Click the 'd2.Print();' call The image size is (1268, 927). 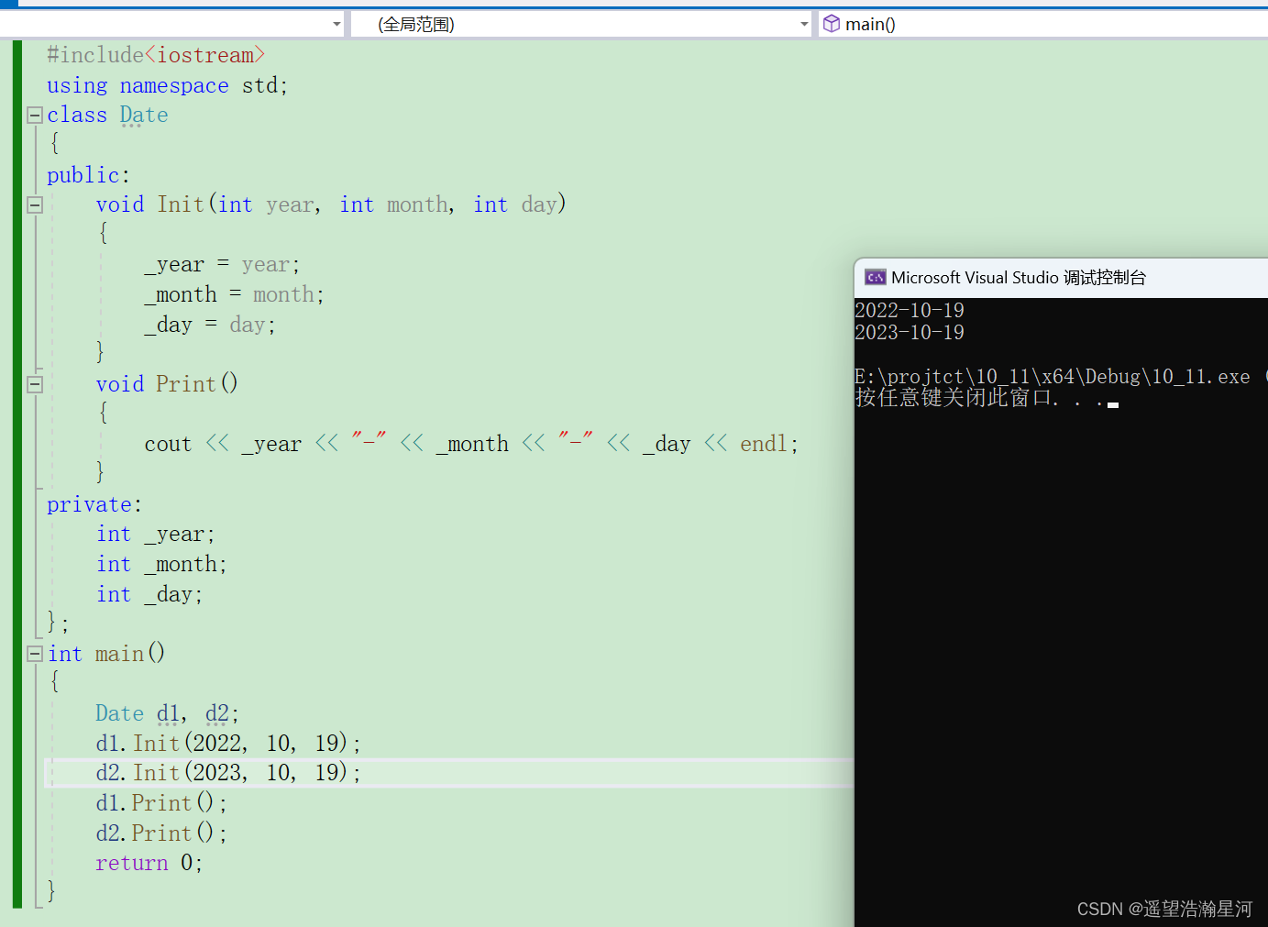click(161, 833)
